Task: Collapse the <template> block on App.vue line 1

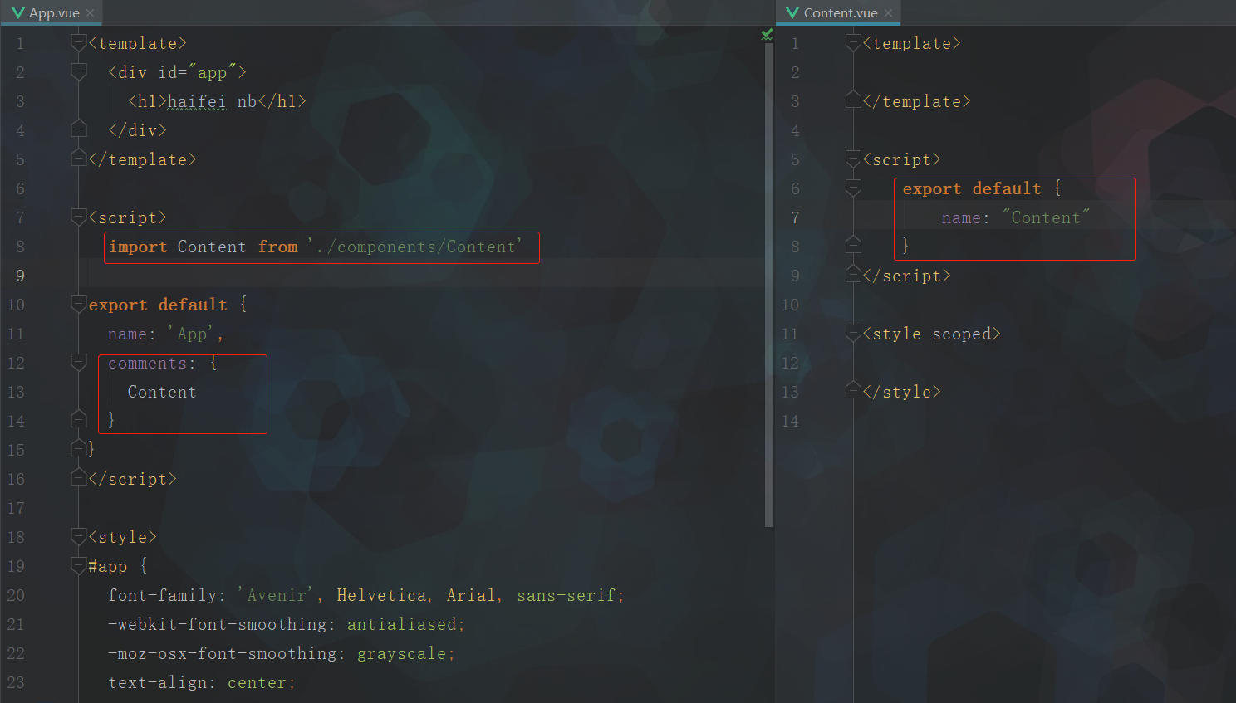Action: (x=79, y=42)
